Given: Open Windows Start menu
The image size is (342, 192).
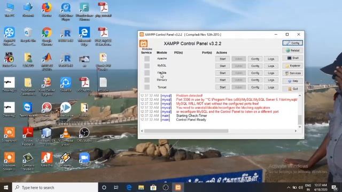Looking at the screenshot, I should tap(6, 187).
